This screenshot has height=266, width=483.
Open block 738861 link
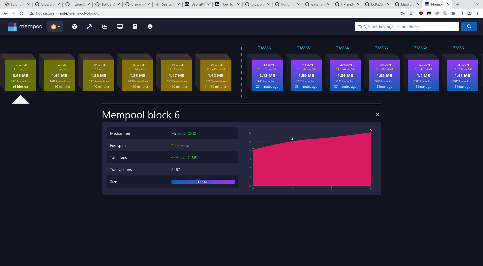459,48
